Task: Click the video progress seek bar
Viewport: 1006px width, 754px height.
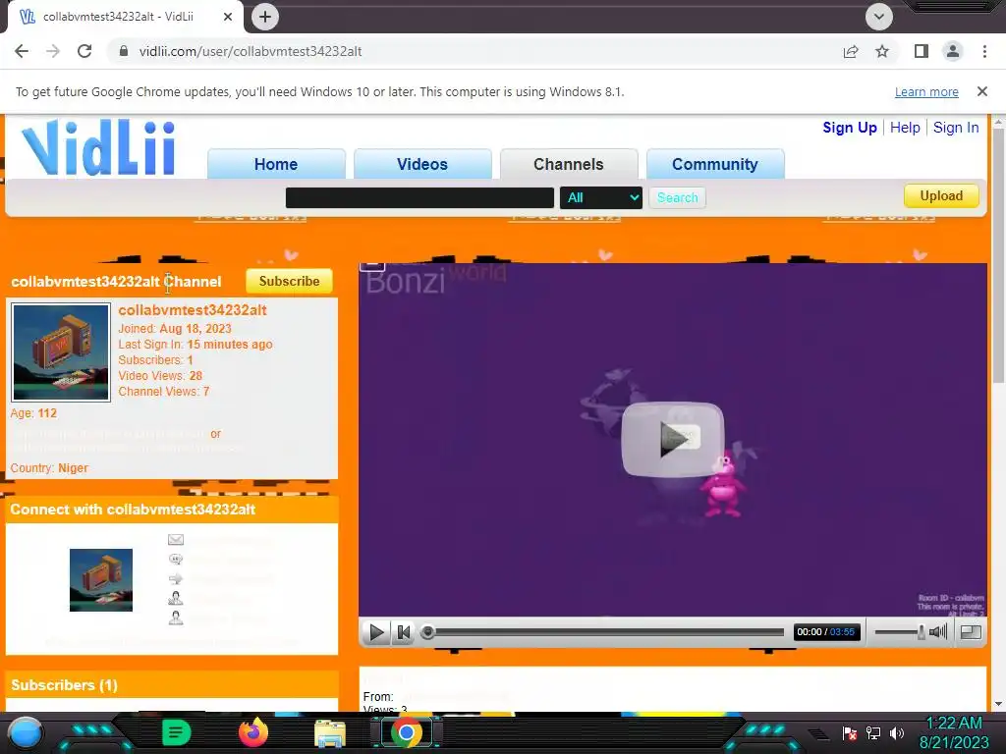Action: click(x=602, y=632)
